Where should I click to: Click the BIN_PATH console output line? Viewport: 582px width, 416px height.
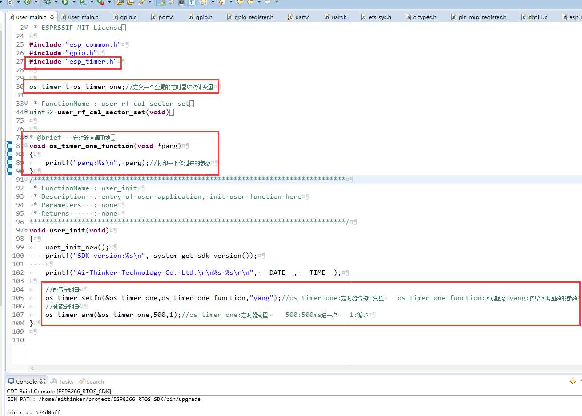104,399
